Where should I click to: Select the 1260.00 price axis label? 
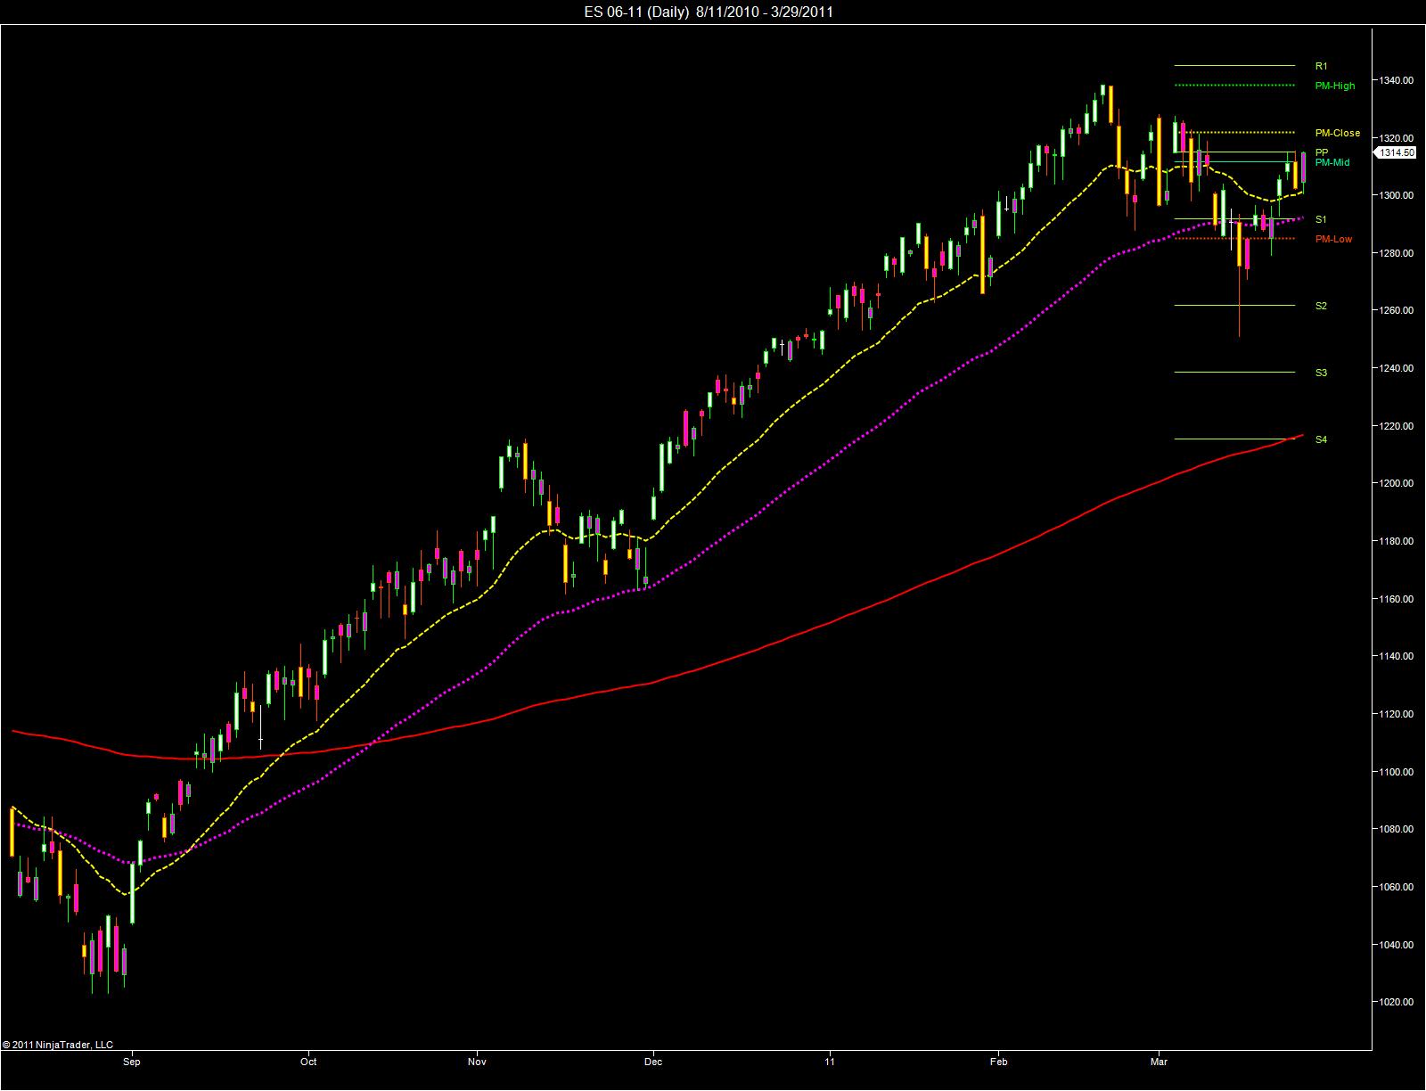(1397, 310)
